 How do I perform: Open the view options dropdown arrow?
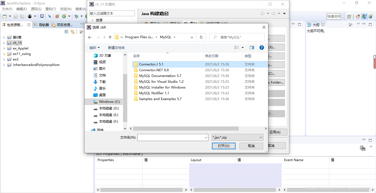point(243,48)
